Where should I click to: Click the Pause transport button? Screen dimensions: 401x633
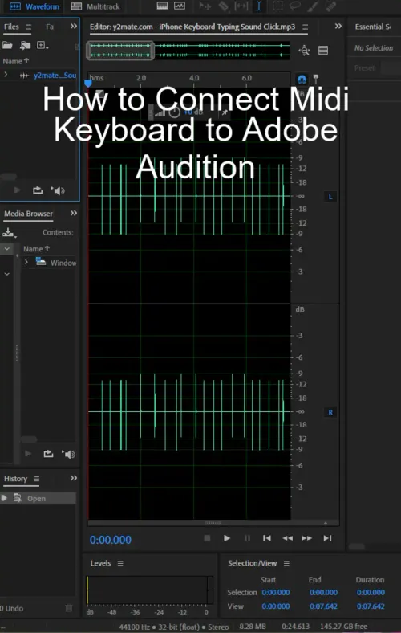[x=247, y=538]
